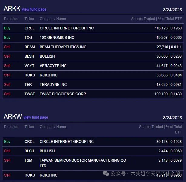The height and width of the screenshot is (182, 186).
Task: Click value 3,148 | 0.0679
Action: [170, 160]
